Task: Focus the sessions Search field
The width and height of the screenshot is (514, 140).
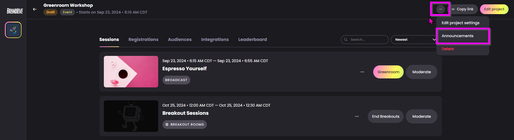Action: point(365,40)
